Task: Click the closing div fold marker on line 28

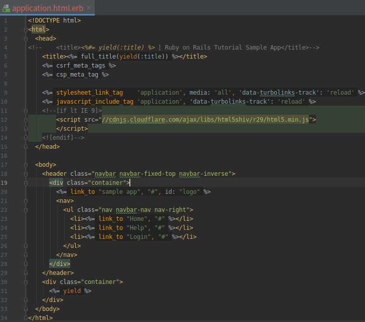Action: [26, 264]
